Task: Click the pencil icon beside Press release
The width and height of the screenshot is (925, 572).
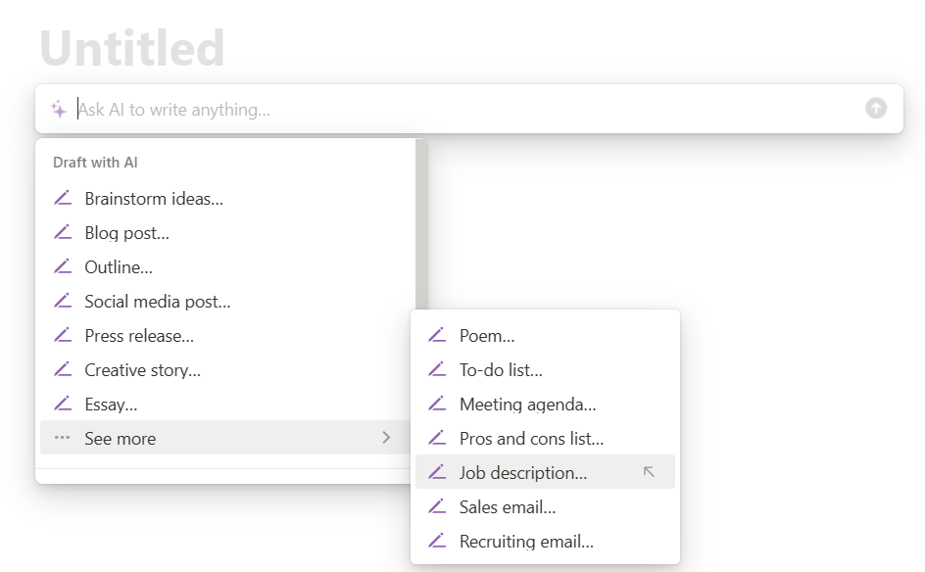Action: pyautogui.click(x=63, y=336)
